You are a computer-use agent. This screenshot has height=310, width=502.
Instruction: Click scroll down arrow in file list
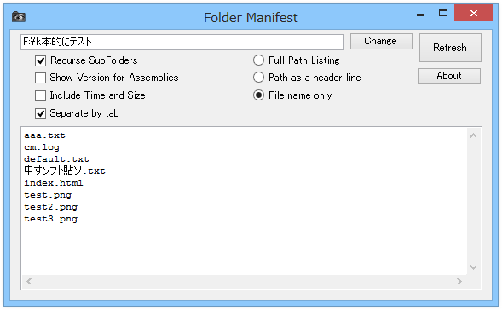point(473,267)
